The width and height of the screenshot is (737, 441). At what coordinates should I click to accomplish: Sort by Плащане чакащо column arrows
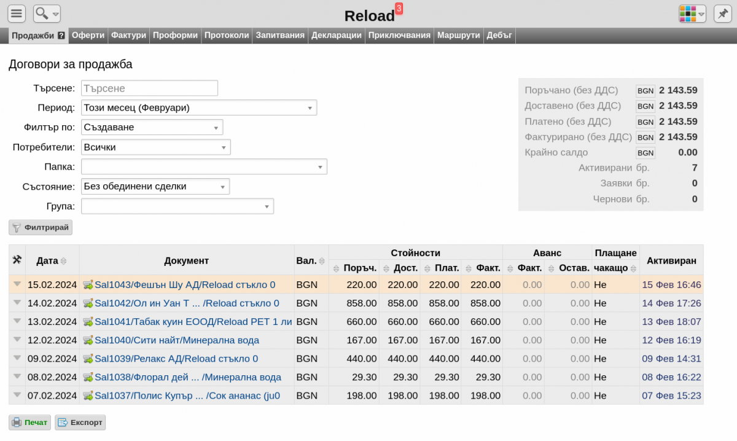(x=633, y=268)
